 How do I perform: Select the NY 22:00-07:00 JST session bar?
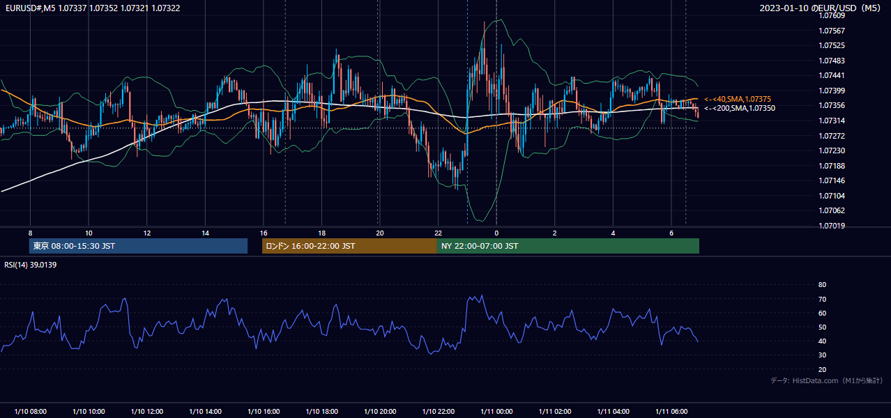click(x=568, y=246)
